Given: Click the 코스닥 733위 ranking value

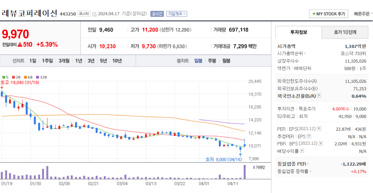Looking at the screenshot, I should [x=353, y=53].
